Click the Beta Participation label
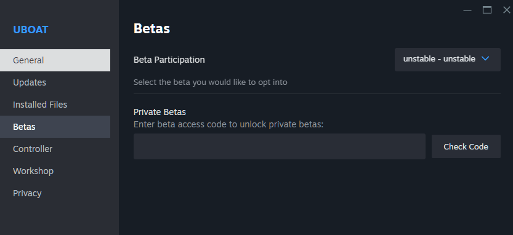 click(169, 60)
